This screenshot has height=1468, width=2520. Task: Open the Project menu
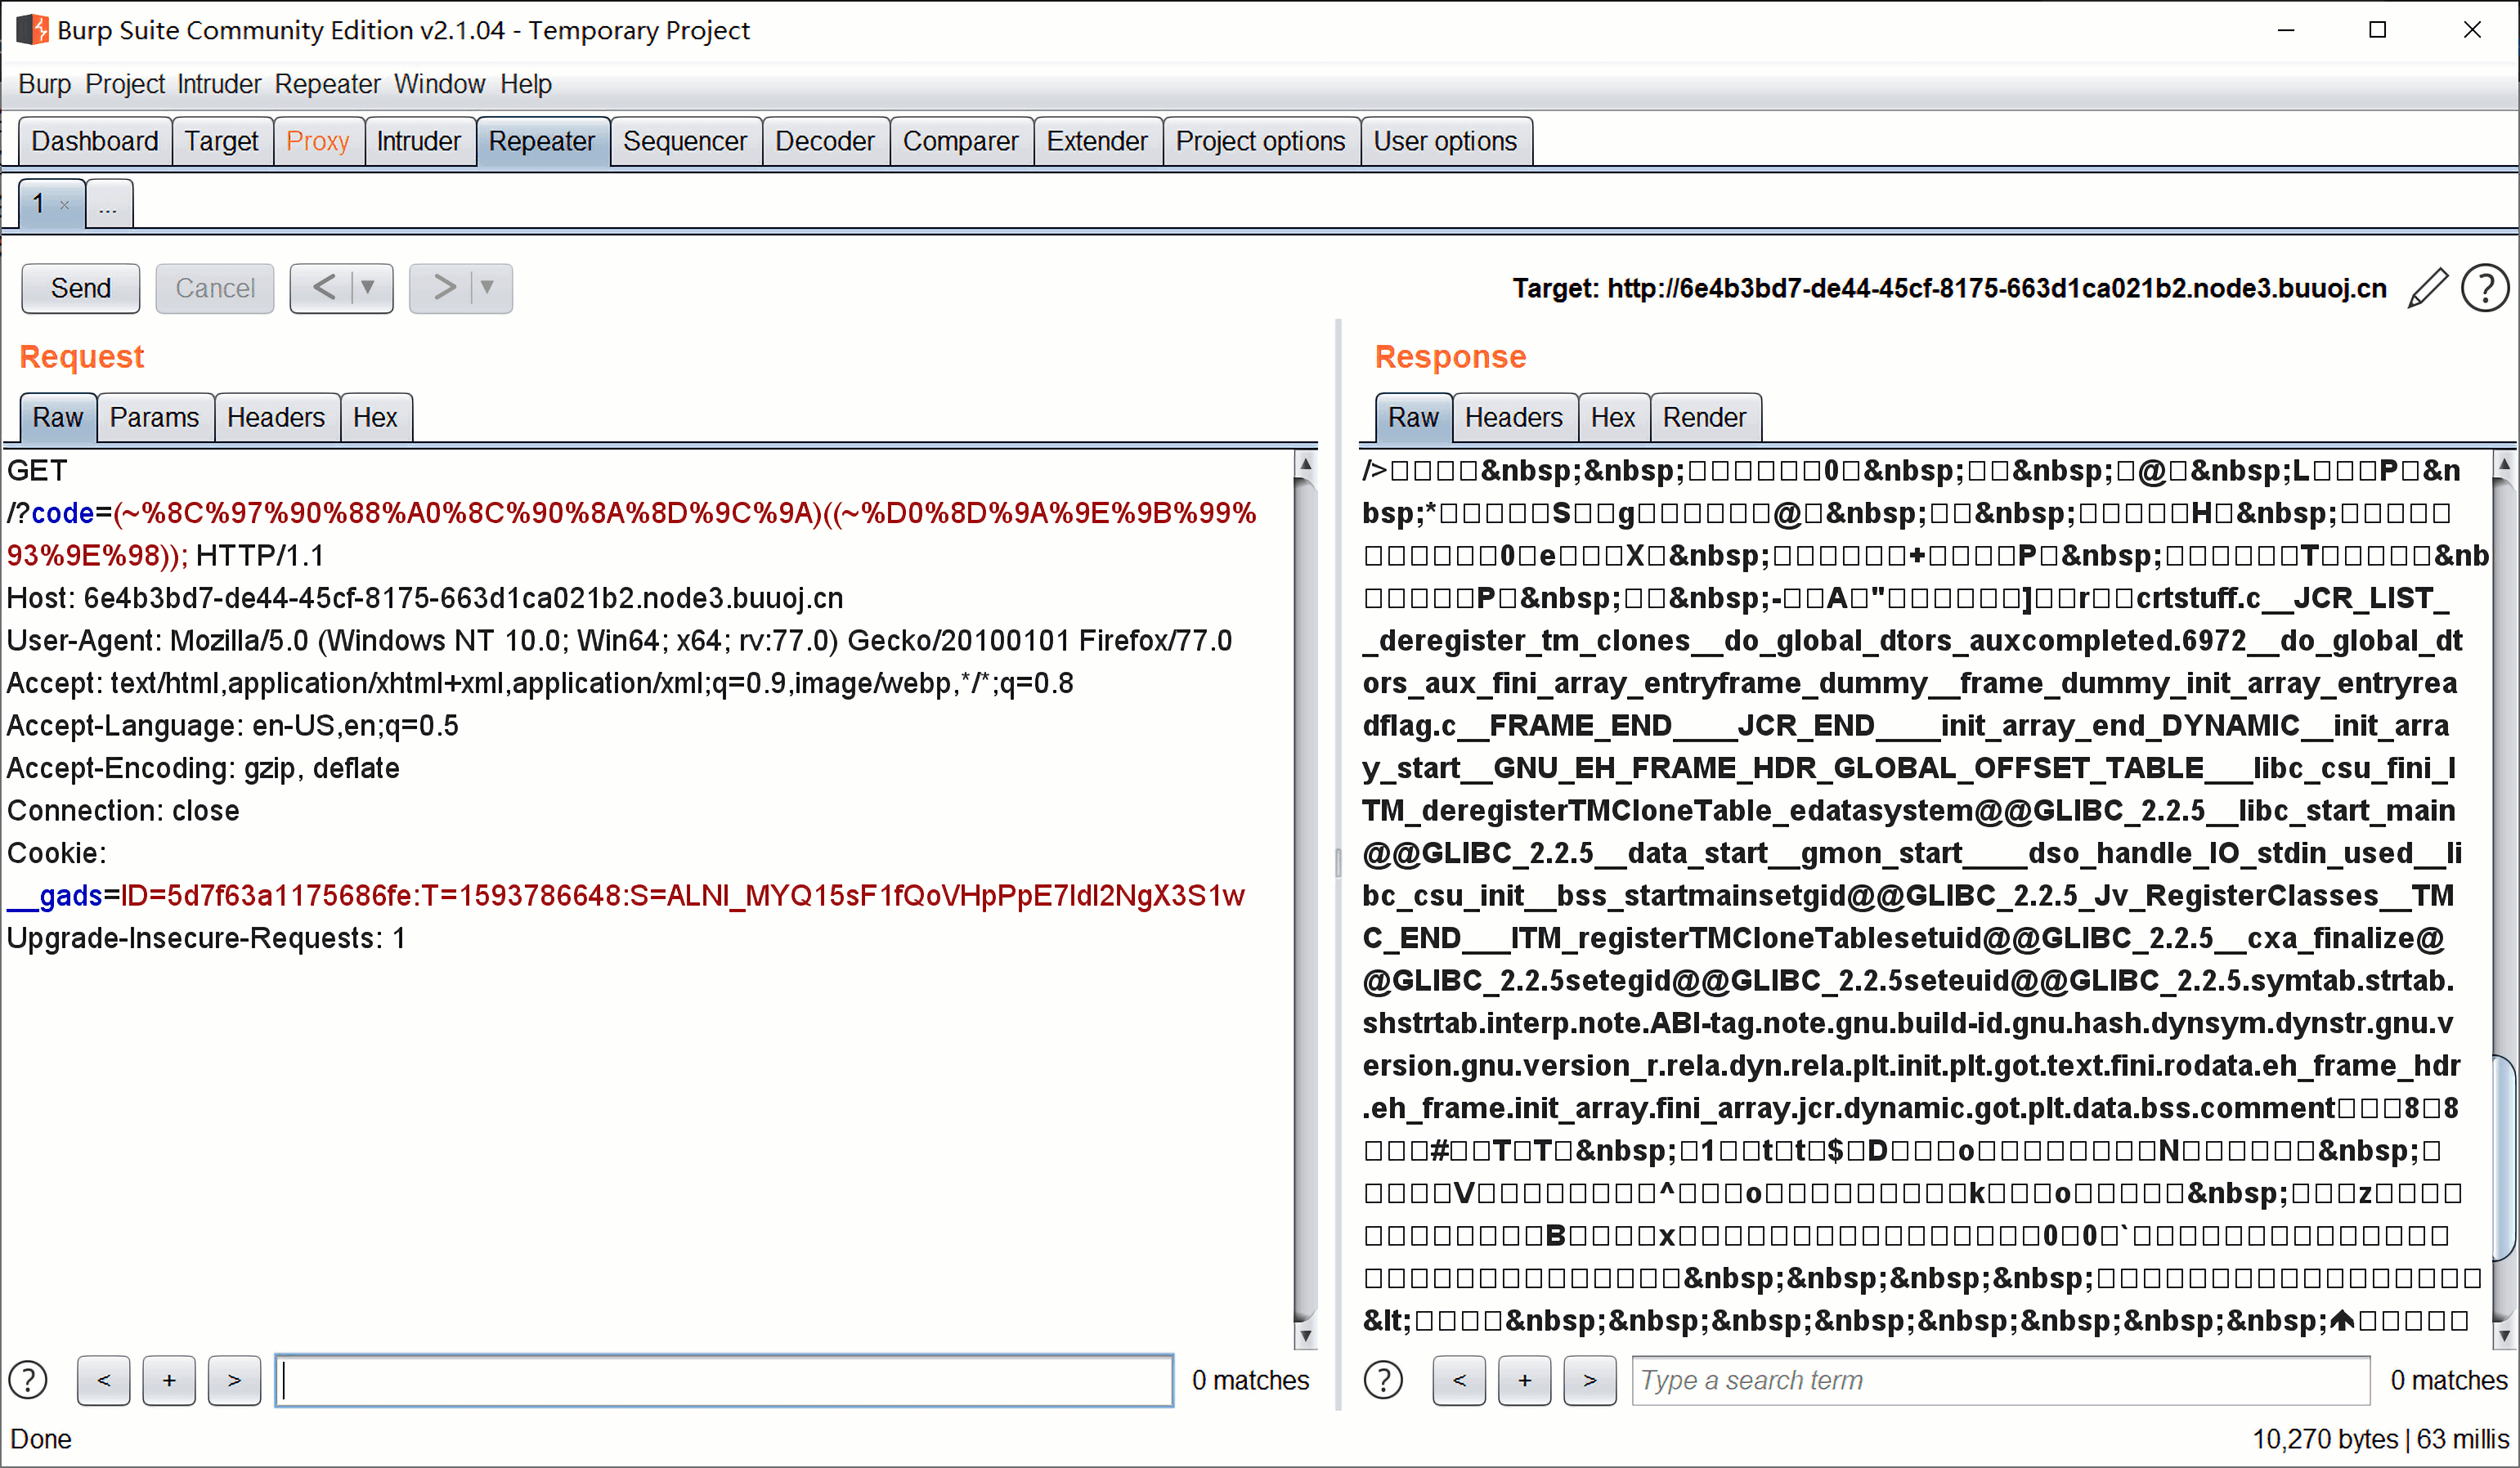(125, 84)
